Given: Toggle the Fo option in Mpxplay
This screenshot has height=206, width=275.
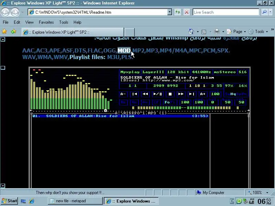Looking at the screenshot, I should pos(167,102).
